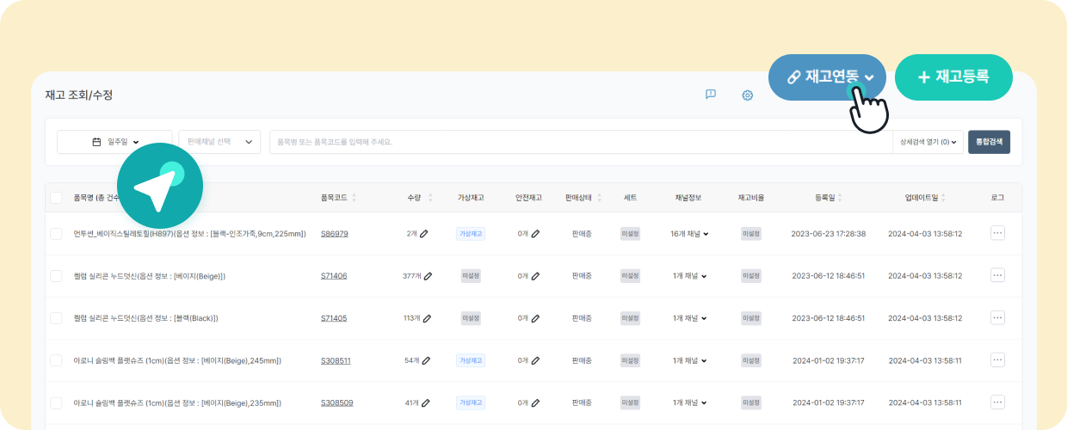Expand the 16개 채널 dropdown

coord(689,233)
